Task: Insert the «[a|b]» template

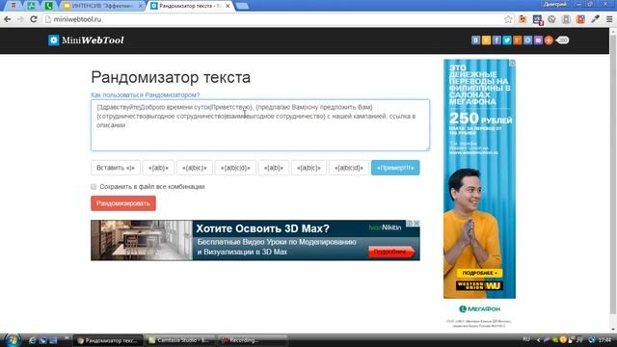Action: coord(274,168)
